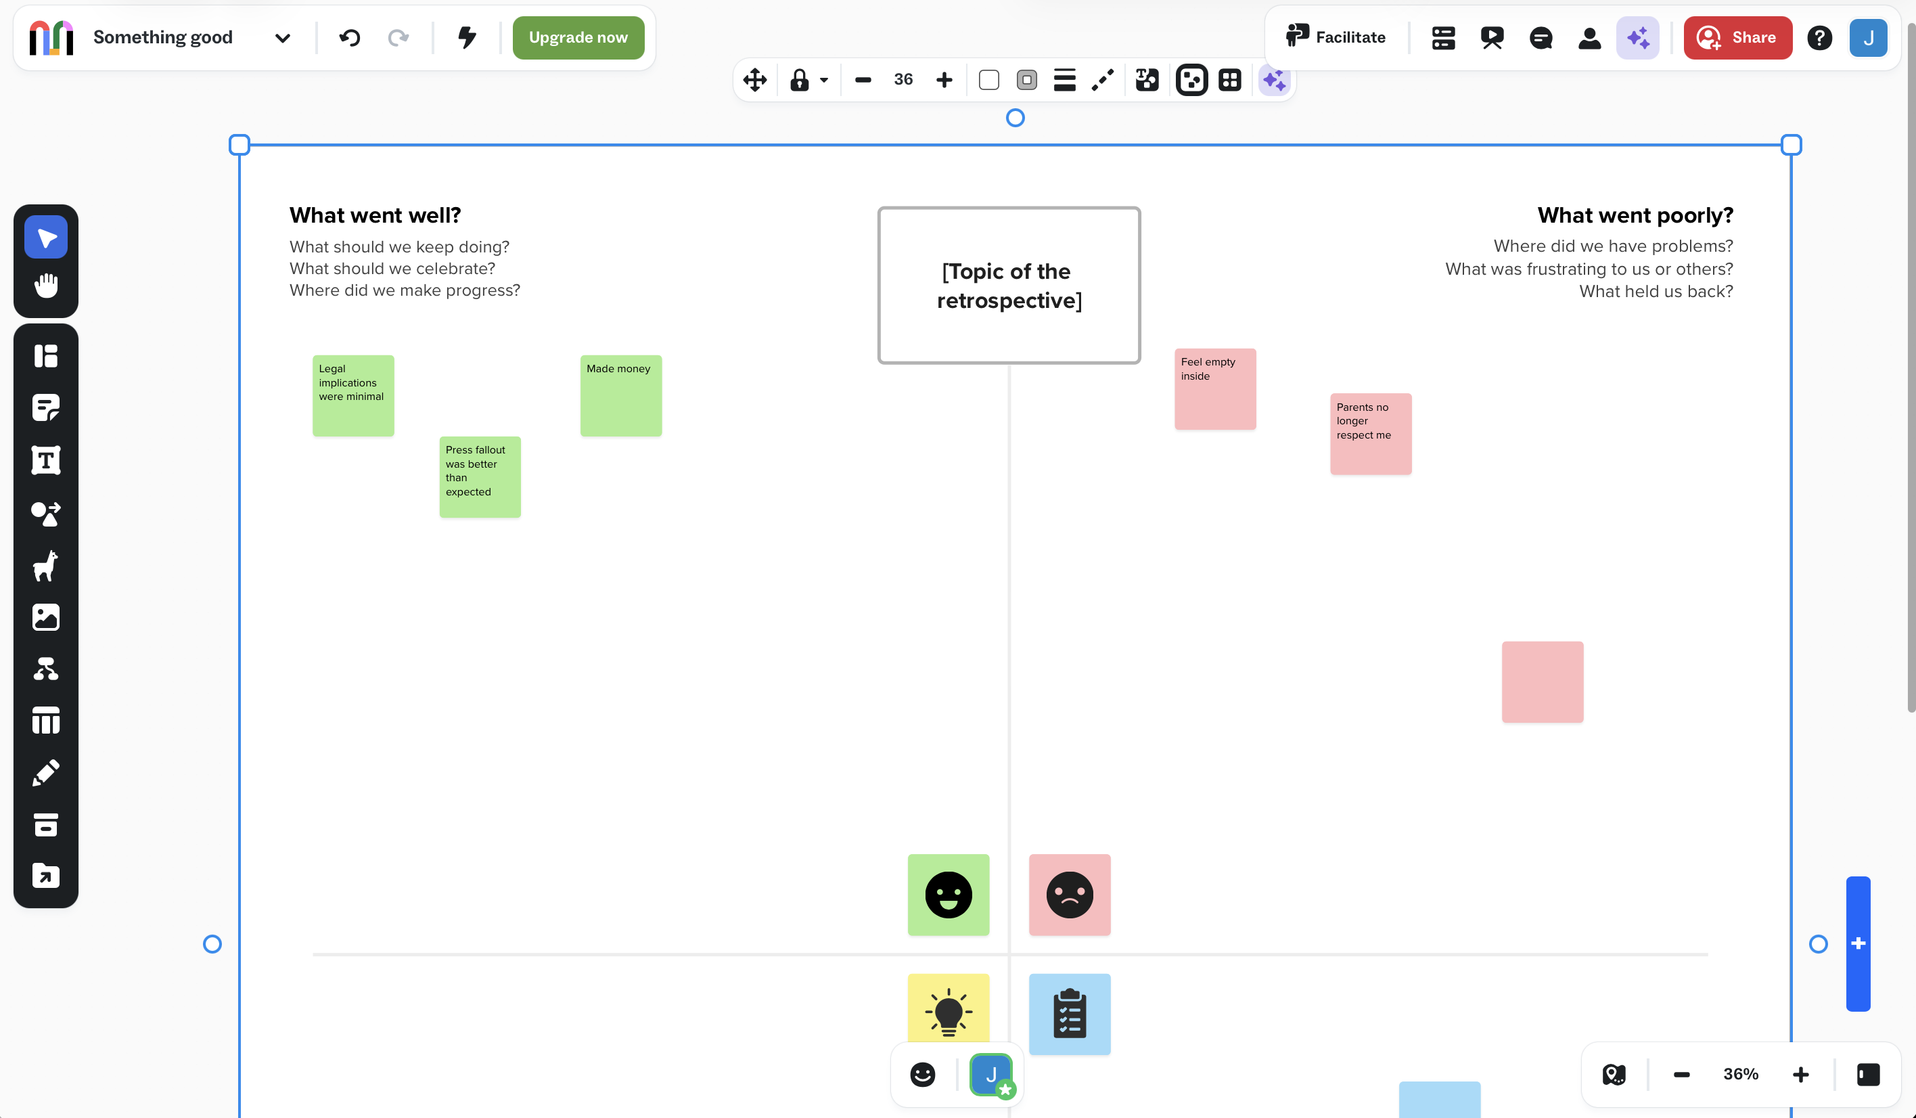Select the green happy face sticky
This screenshot has height=1118, width=1916.
click(948, 895)
